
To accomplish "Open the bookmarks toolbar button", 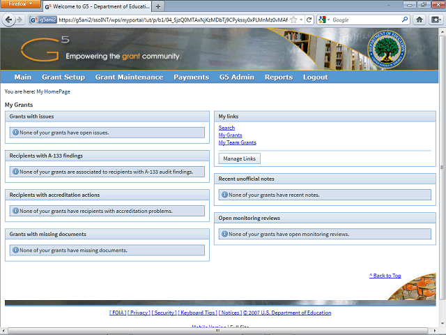I will [x=436, y=20].
